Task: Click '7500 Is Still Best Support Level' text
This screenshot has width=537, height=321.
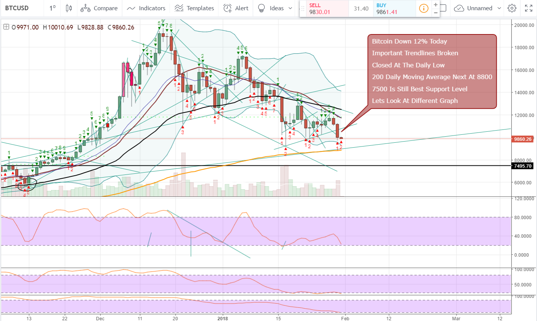Action: tap(420, 89)
